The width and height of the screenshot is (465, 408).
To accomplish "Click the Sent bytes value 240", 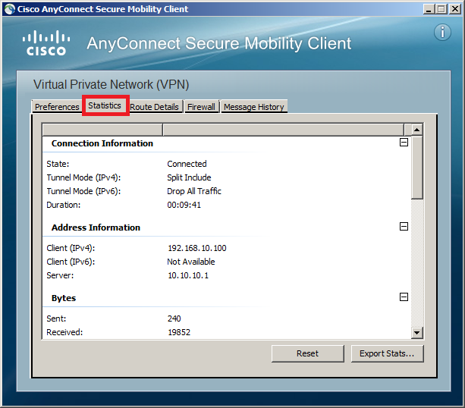I will (174, 319).
